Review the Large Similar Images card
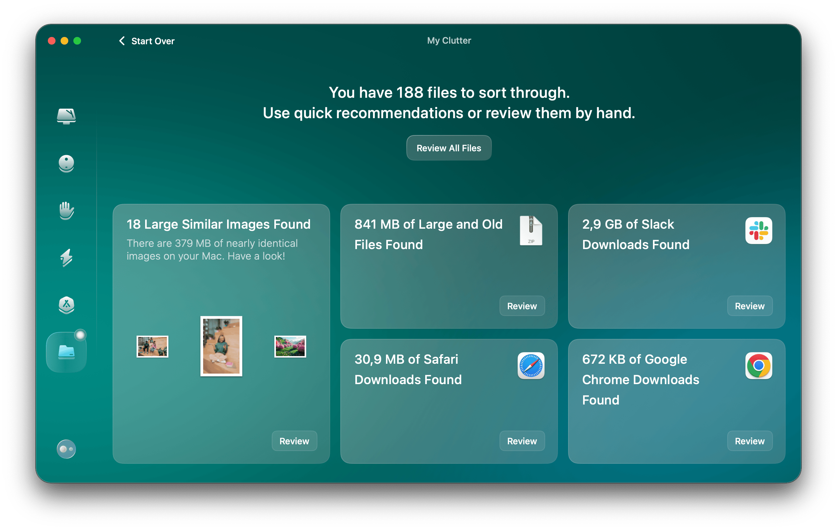837x530 pixels. pyautogui.click(x=294, y=441)
